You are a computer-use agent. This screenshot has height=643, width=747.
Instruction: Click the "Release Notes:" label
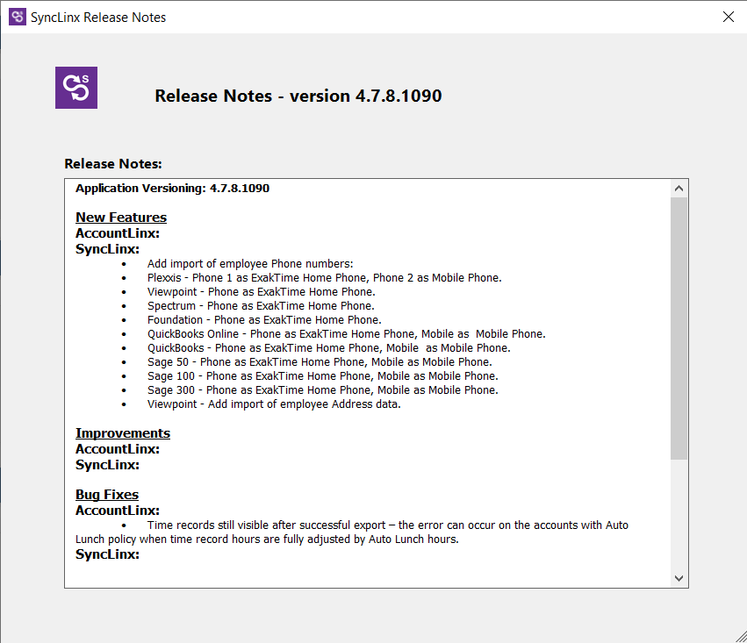click(113, 164)
